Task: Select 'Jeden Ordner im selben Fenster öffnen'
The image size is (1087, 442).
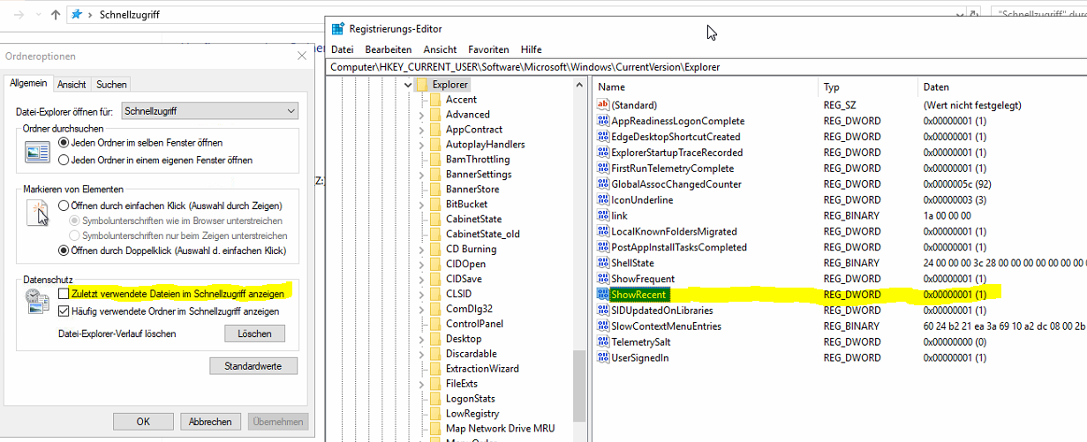Action: pos(64,142)
